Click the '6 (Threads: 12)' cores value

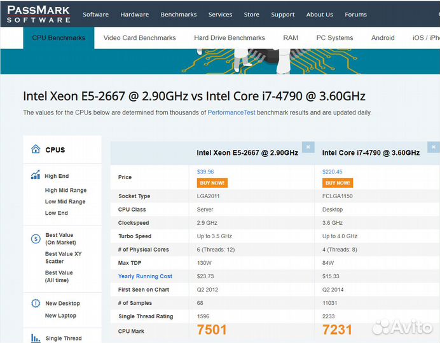pyautogui.click(x=216, y=250)
